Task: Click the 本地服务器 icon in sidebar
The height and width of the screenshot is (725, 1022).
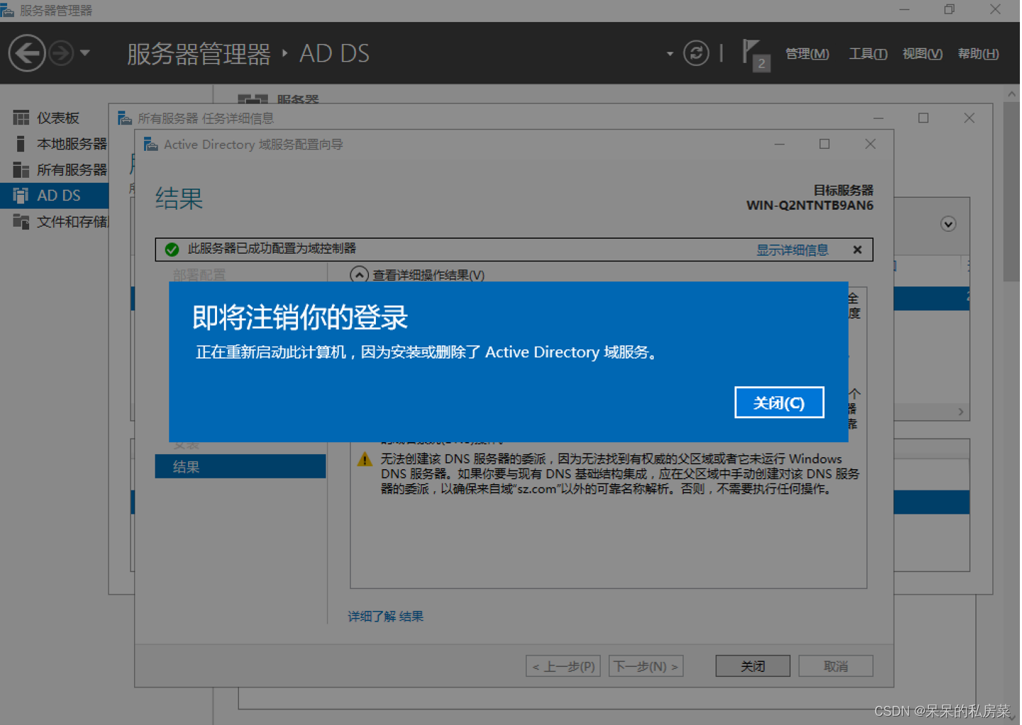Action: [21, 144]
